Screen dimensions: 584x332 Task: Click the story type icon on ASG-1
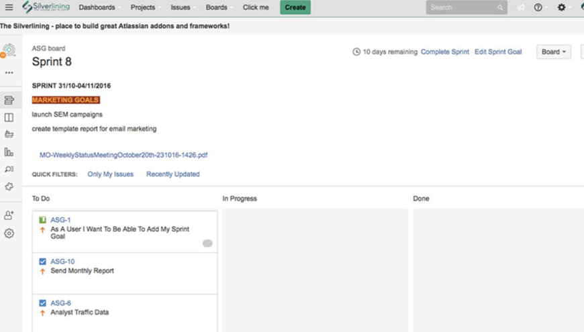click(x=42, y=220)
